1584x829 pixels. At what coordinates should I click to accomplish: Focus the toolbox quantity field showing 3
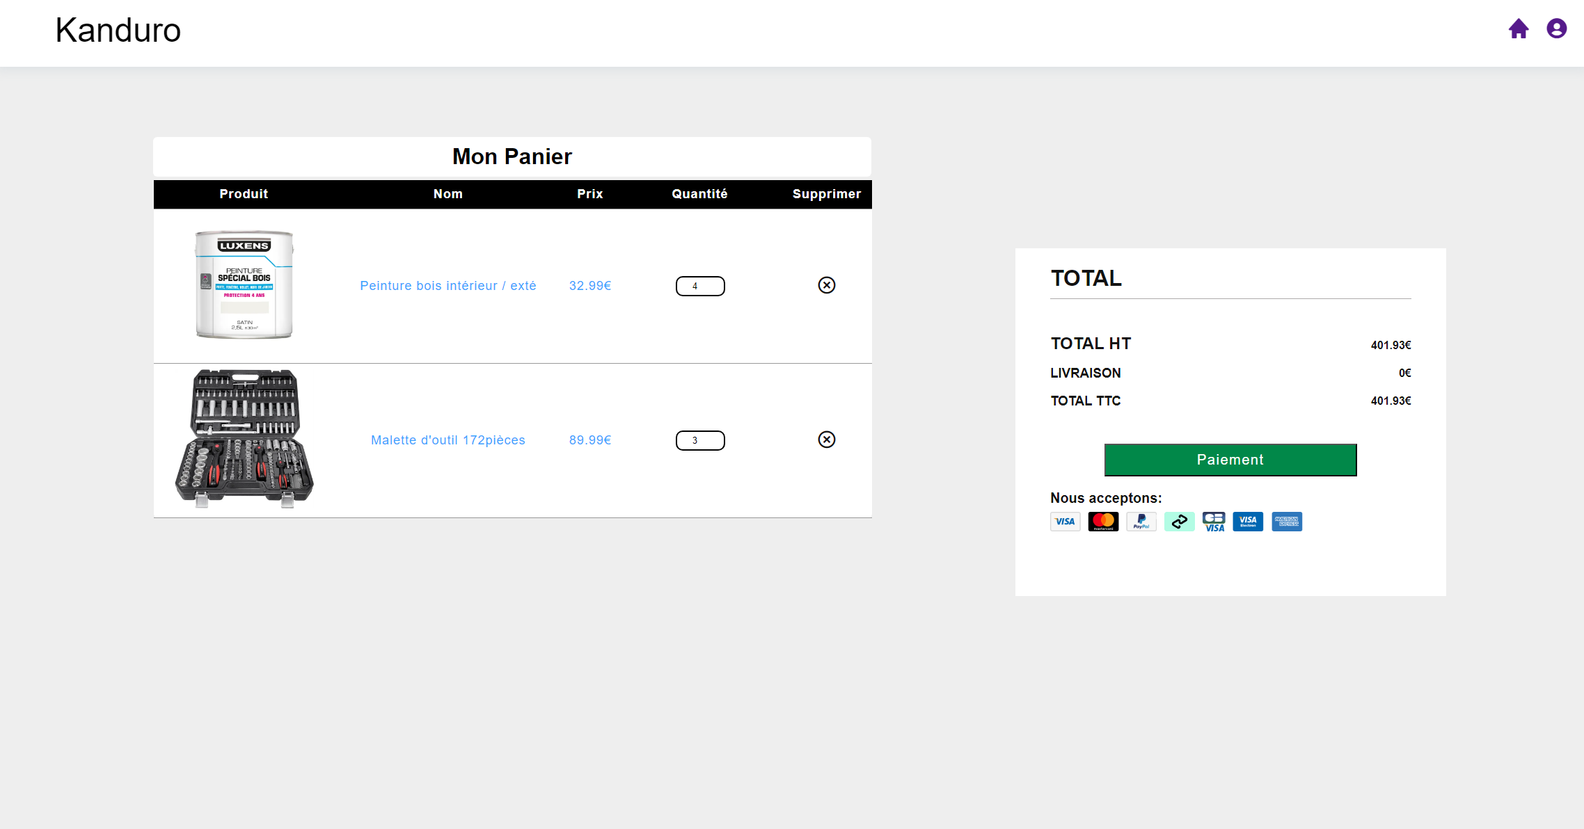tap(700, 440)
